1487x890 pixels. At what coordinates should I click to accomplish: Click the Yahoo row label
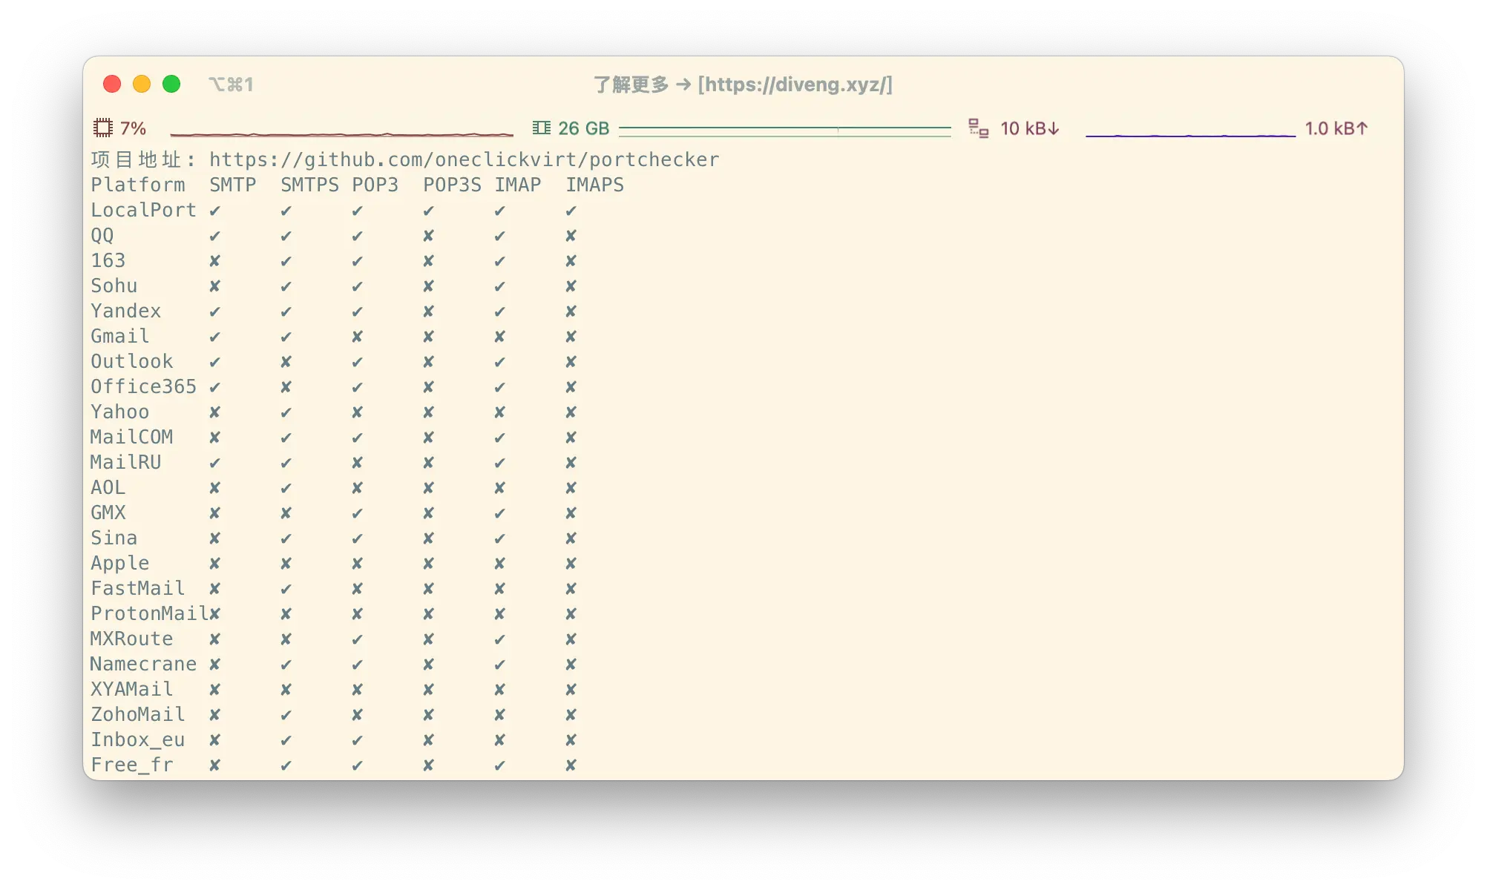pos(120,412)
